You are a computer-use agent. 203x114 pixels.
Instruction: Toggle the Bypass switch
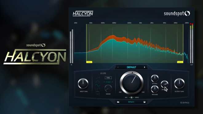pos(181,103)
